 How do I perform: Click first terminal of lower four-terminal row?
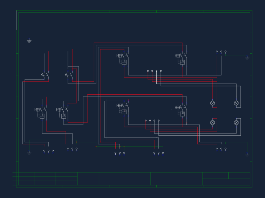coord(146,121)
